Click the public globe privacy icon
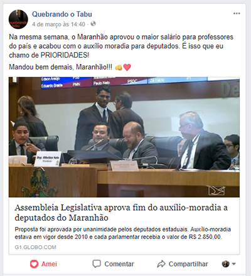The image size is (251, 276). coord(93,24)
